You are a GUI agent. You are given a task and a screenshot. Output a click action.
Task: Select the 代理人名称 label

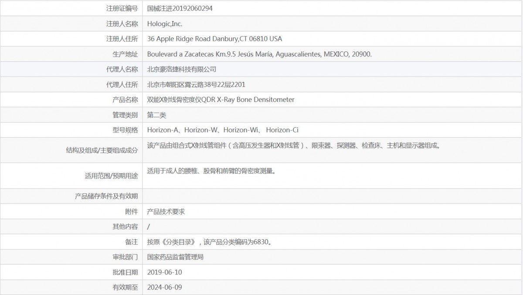tap(122, 69)
